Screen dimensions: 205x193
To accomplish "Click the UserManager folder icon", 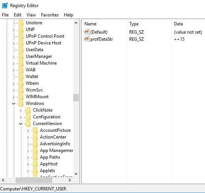I will pos(21,56).
